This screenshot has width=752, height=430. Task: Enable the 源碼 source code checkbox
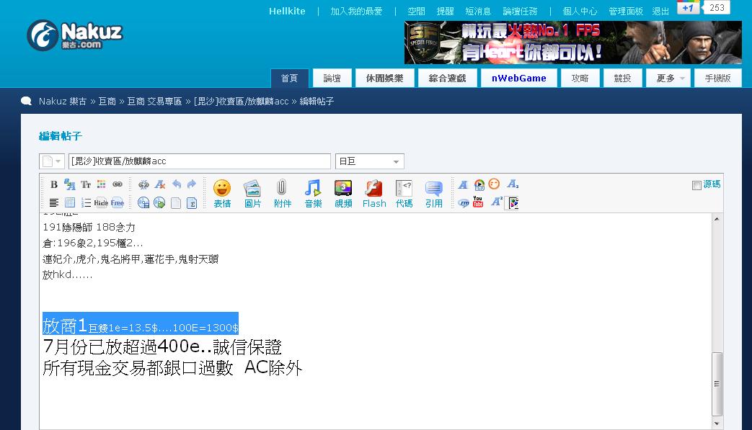(x=696, y=185)
